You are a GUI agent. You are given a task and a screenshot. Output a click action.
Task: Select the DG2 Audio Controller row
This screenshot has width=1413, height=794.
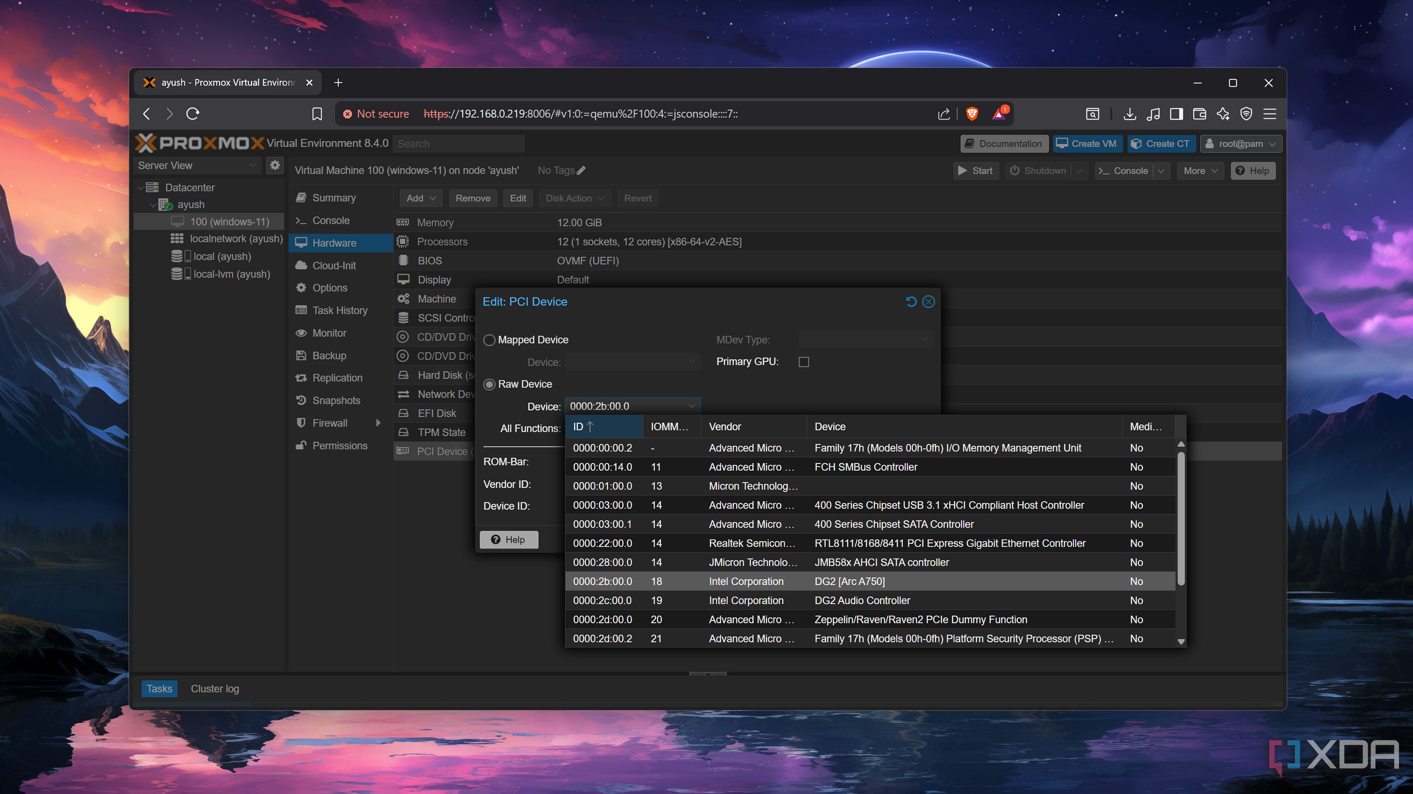870,601
